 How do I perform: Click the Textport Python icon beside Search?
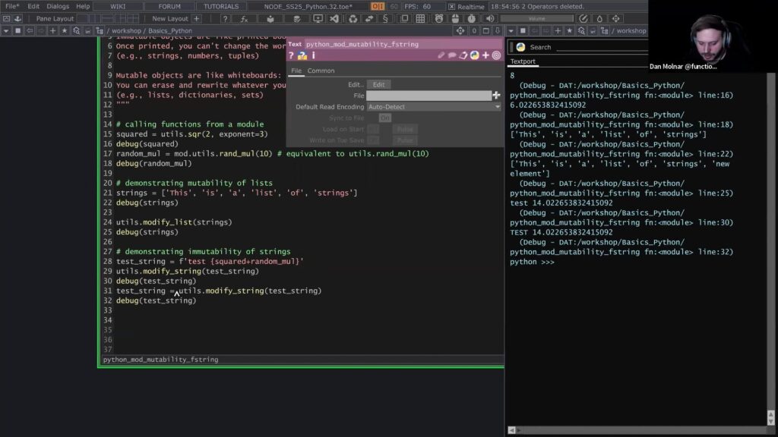pos(521,47)
